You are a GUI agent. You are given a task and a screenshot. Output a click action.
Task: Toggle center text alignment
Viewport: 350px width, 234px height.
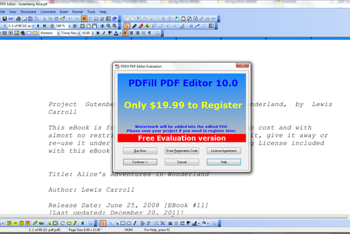[131, 33]
